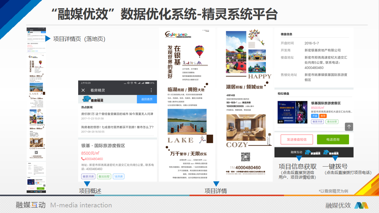This screenshot has width=379, height=213.
Task: Click the Enjoy Land logo on poster
Action: [x=178, y=35]
